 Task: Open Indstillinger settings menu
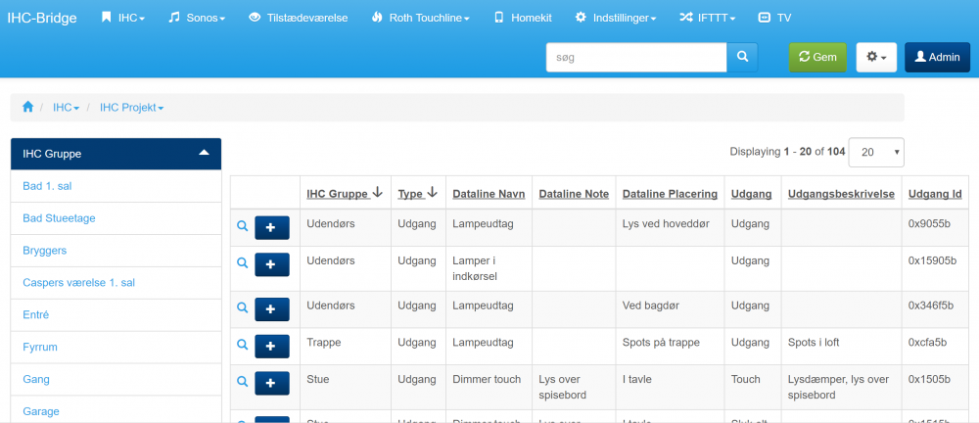[x=615, y=18]
